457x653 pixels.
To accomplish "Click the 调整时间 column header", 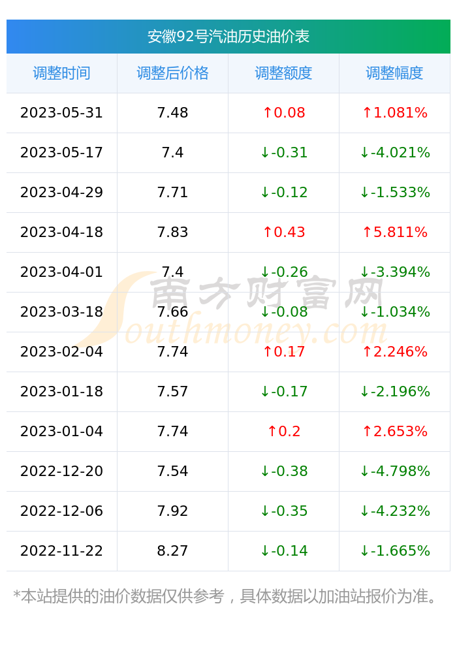I will click(x=61, y=73).
